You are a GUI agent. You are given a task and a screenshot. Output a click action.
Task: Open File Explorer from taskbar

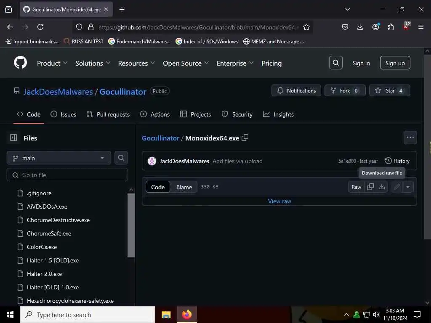(166, 315)
